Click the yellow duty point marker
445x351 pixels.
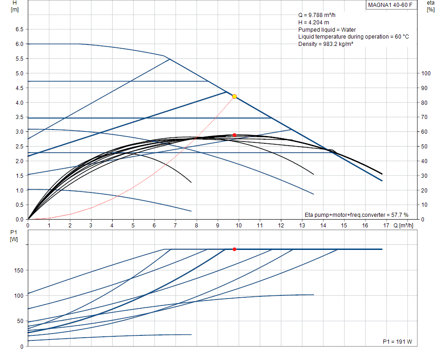234,96
